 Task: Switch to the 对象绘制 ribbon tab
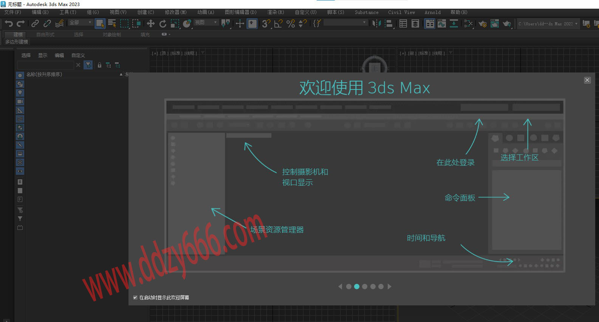tap(112, 34)
